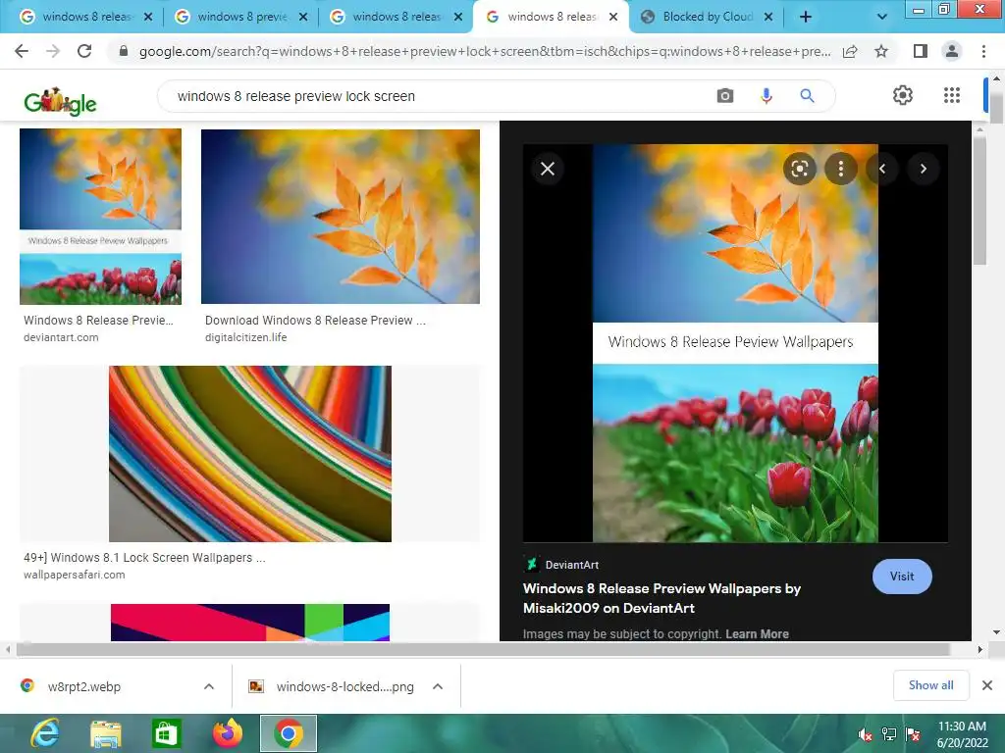Open the Chrome three-dot menu
1005x753 pixels.
983,51
